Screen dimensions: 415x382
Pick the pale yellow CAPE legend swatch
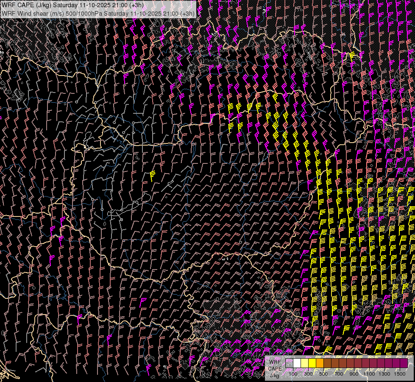304,363
